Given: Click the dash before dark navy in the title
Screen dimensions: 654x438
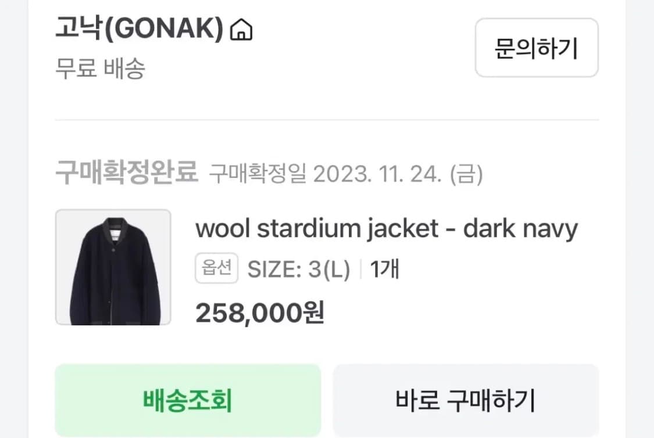Looking at the screenshot, I should click(451, 230).
